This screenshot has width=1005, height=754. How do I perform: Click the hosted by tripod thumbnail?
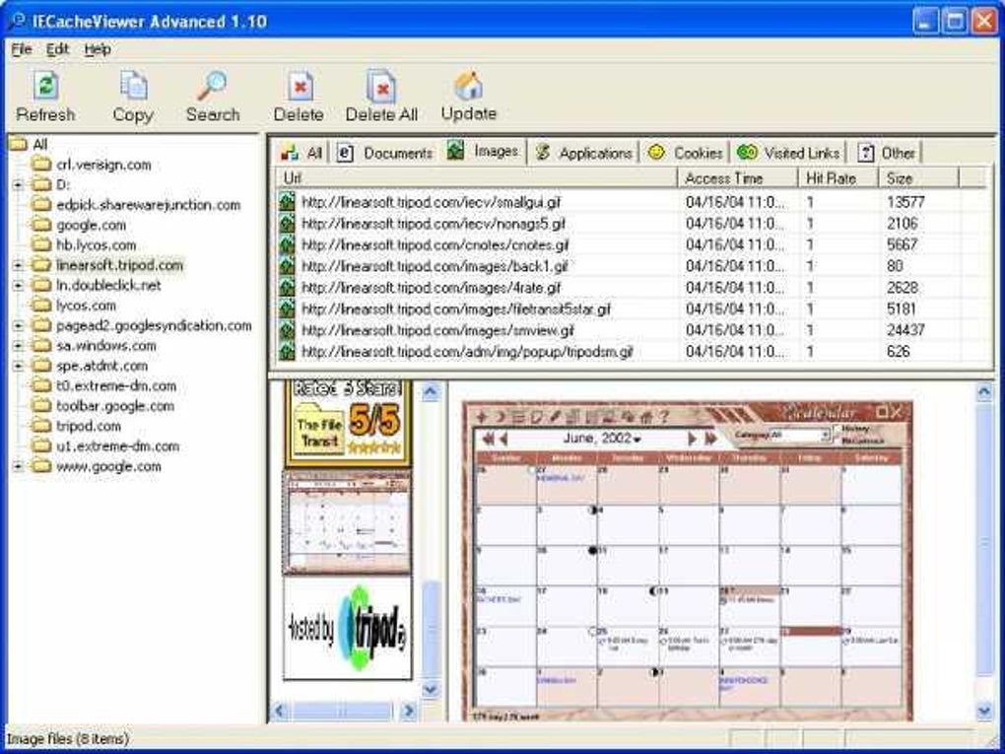(348, 628)
